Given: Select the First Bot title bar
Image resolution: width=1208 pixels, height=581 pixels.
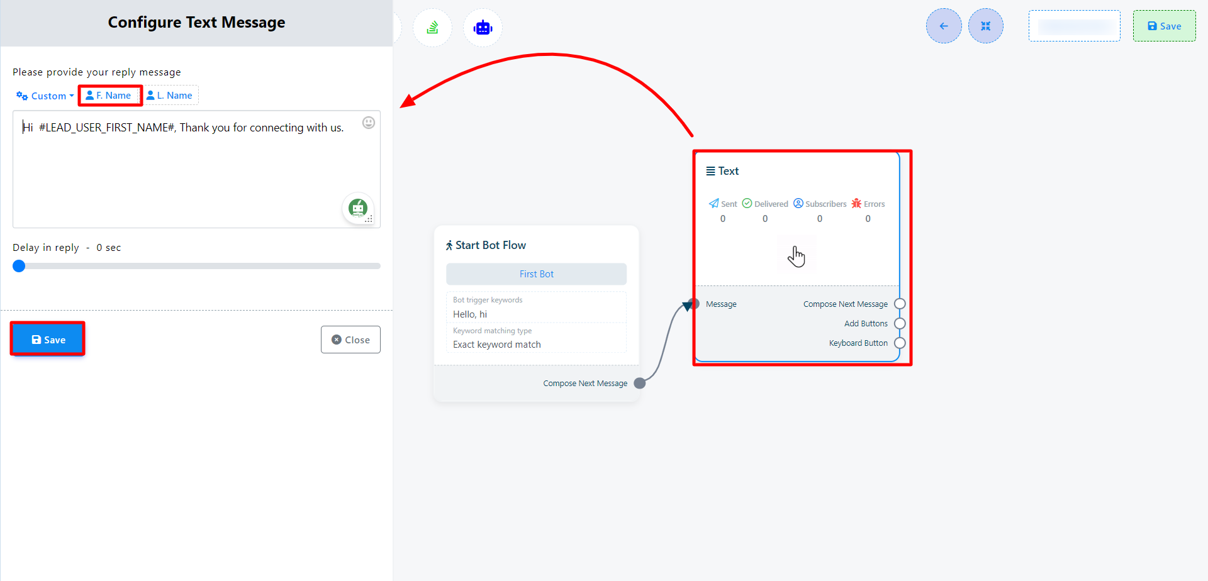Looking at the screenshot, I should [x=536, y=274].
